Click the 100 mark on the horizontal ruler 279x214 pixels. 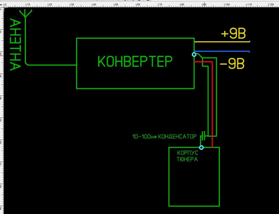coord(228,5)
